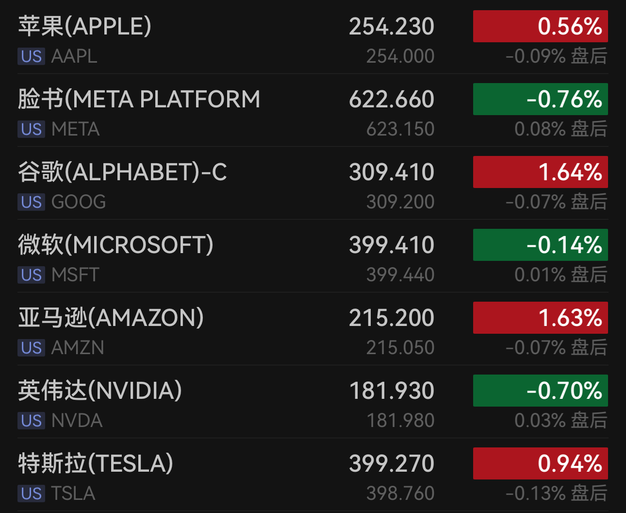626x513 pixels.
Task: Tap Tesla's red 0.94% change badge
Action: pos(540,463)
